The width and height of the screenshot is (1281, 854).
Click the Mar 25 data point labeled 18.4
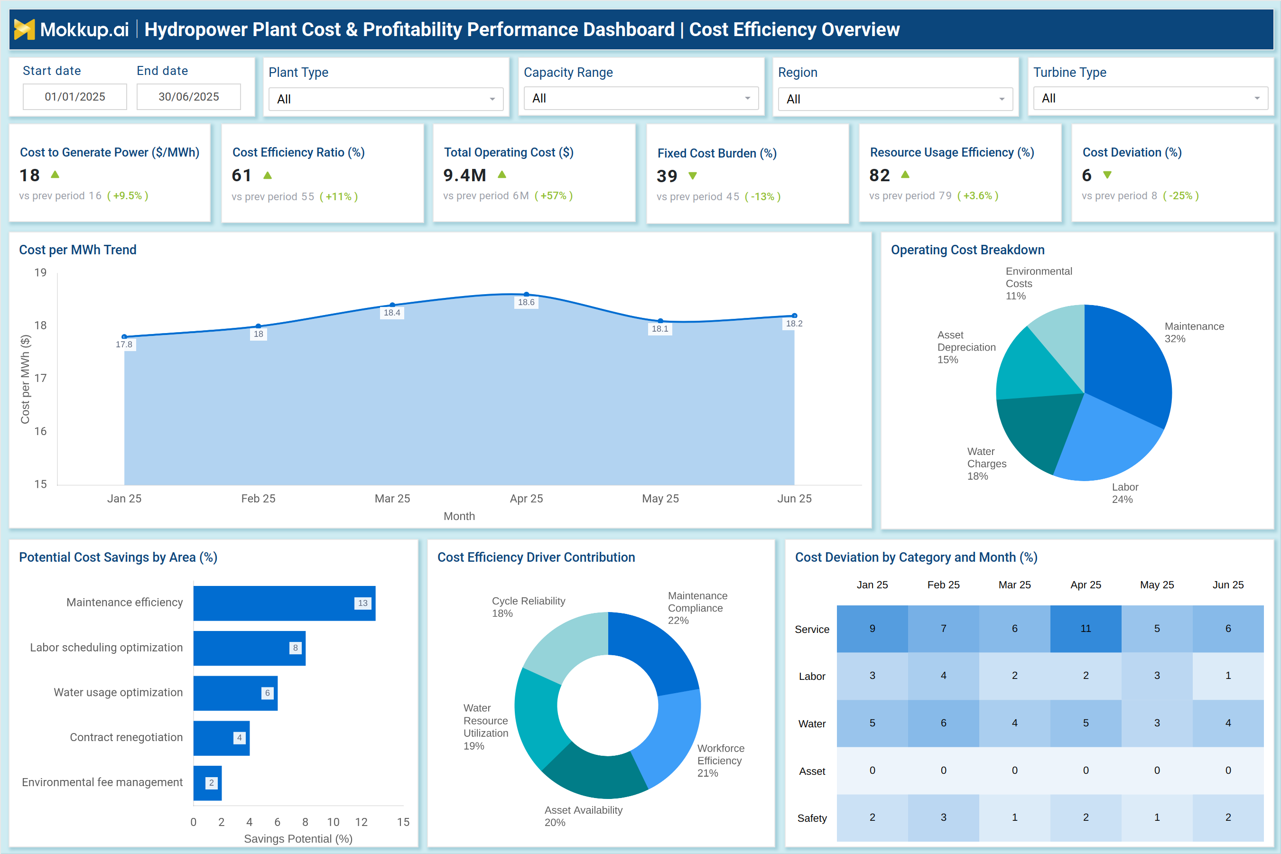point(393,305)
